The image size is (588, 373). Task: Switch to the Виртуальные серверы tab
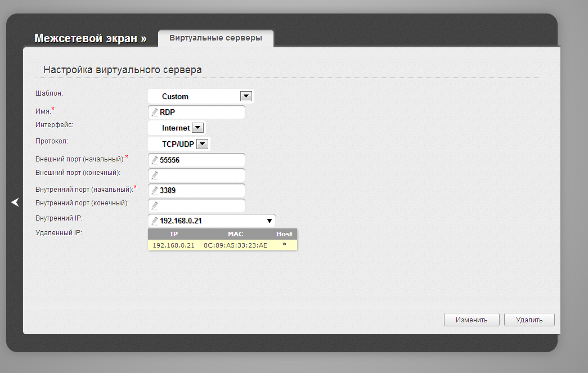216,38
